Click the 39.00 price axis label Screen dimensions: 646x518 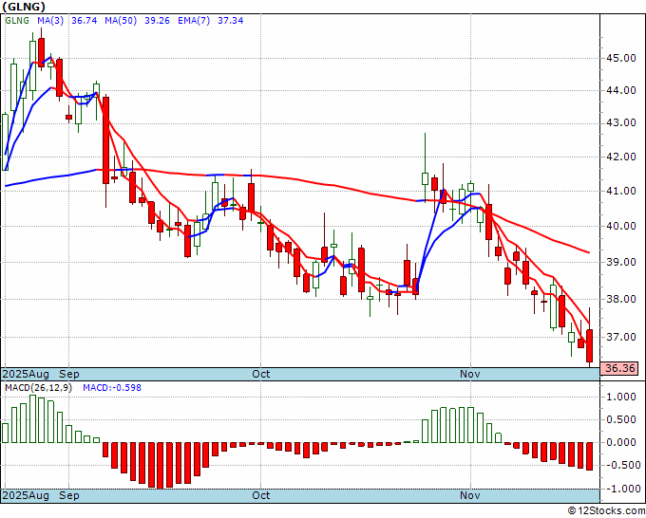tap(620, 262)
